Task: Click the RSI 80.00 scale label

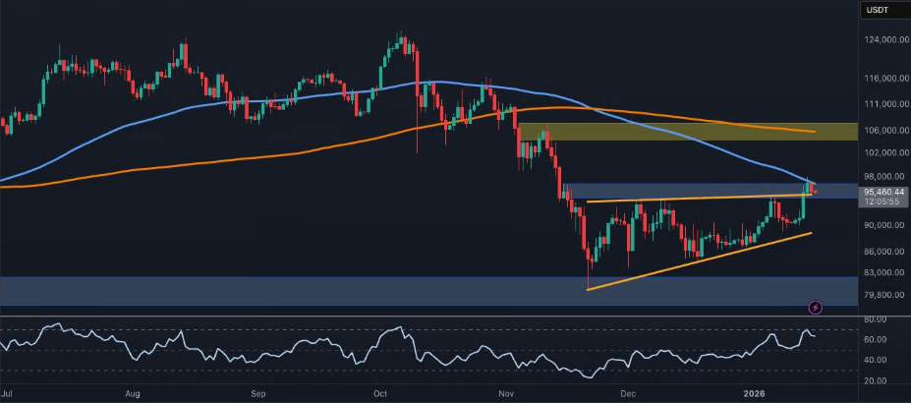Action: [877, 319]
